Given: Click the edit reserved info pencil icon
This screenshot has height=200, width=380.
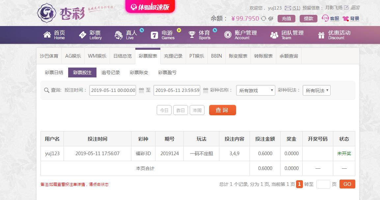Looking at the screenshot, I should 346,8.
